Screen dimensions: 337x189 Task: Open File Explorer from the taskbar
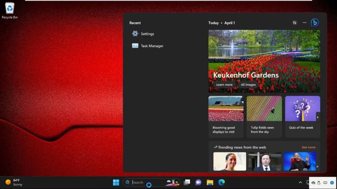click(x=210, y=182)
